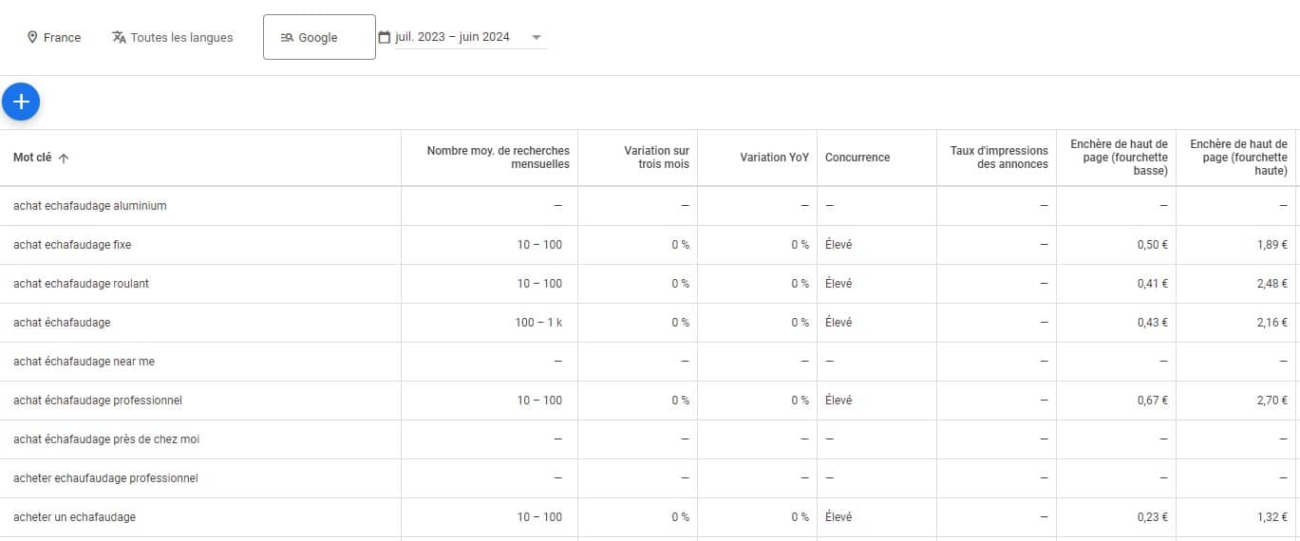Click the France location pin icon
Viewport: 1300px width, 541px height.
coord(32,38)
